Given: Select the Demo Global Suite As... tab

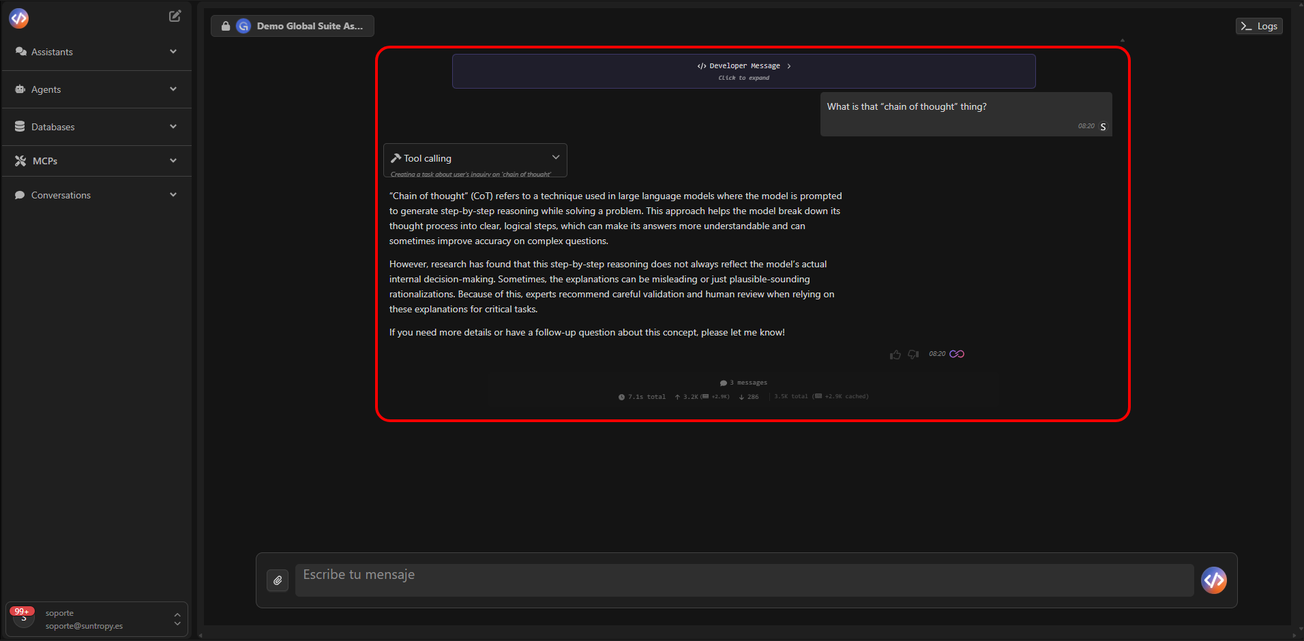Looking at the screenshot, I should click(293, 26).
